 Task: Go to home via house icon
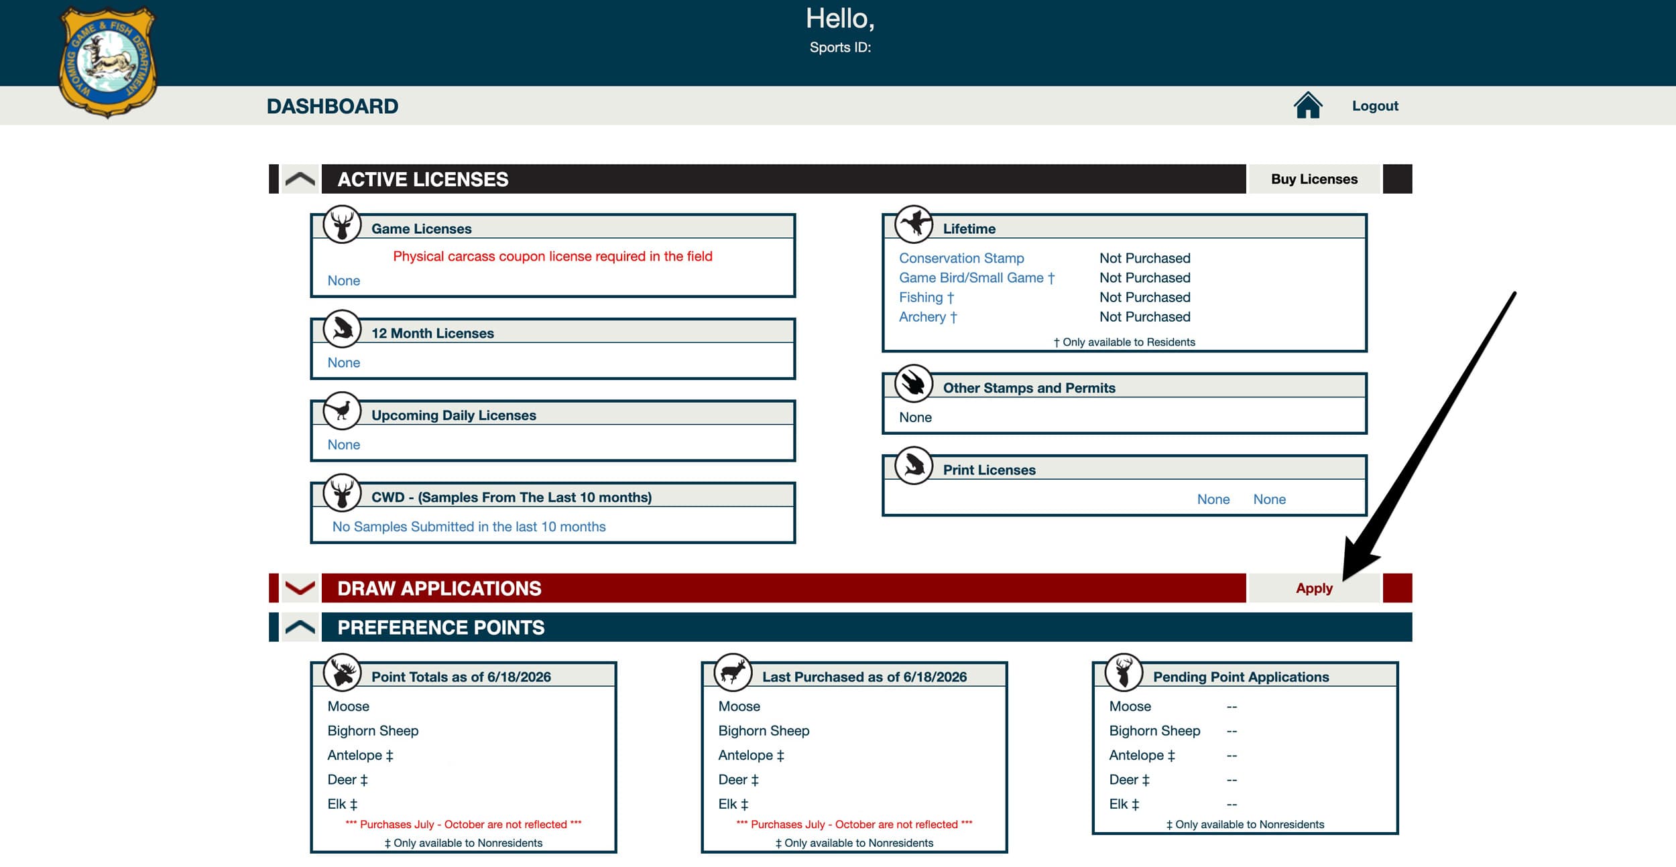tap(1307, 106)
